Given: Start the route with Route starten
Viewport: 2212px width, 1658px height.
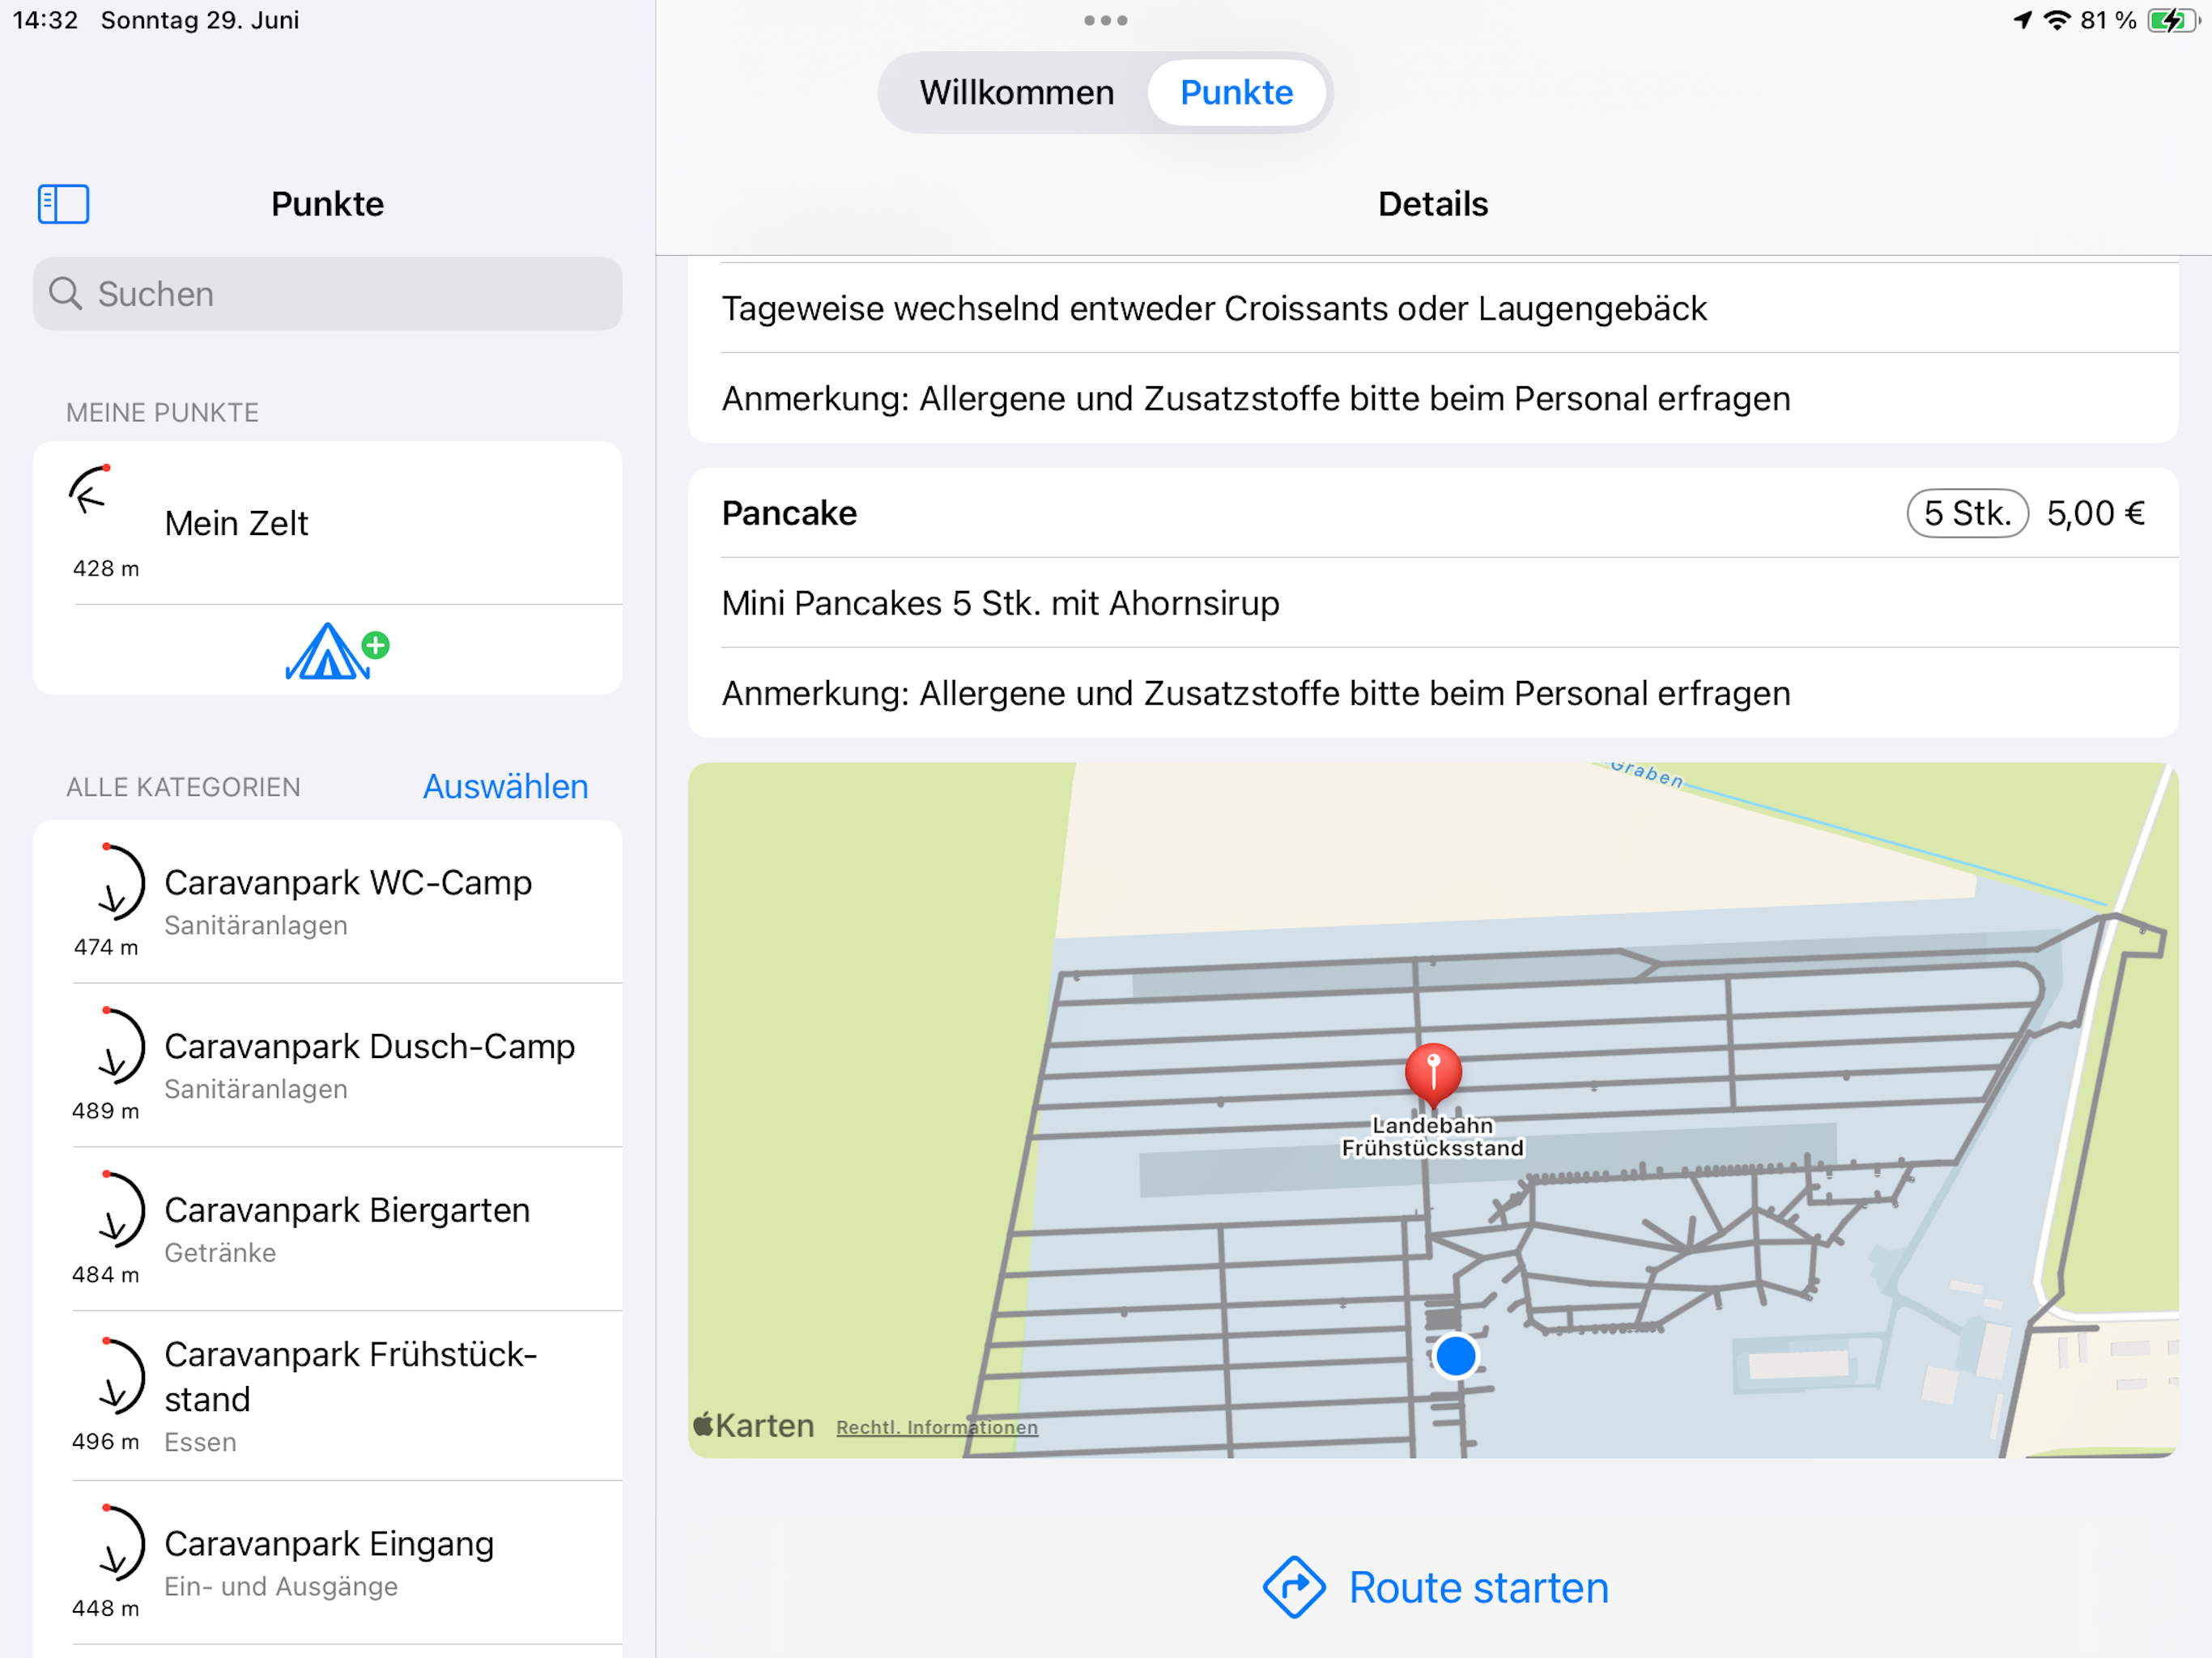Looking at the screenshot, I should tap(1436, 1587).
